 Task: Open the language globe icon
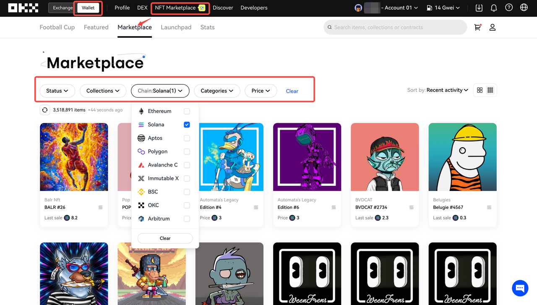point(524,8)
